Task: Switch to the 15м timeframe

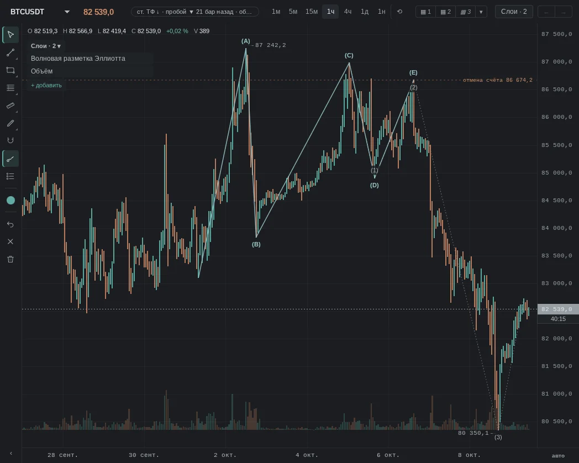Action: pos(311,12)
